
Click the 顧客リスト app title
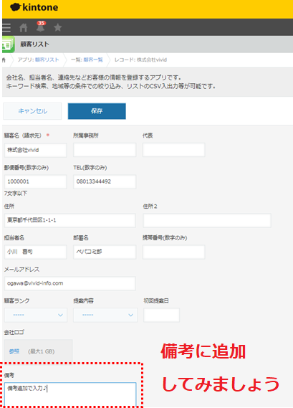tap(34, 44)
